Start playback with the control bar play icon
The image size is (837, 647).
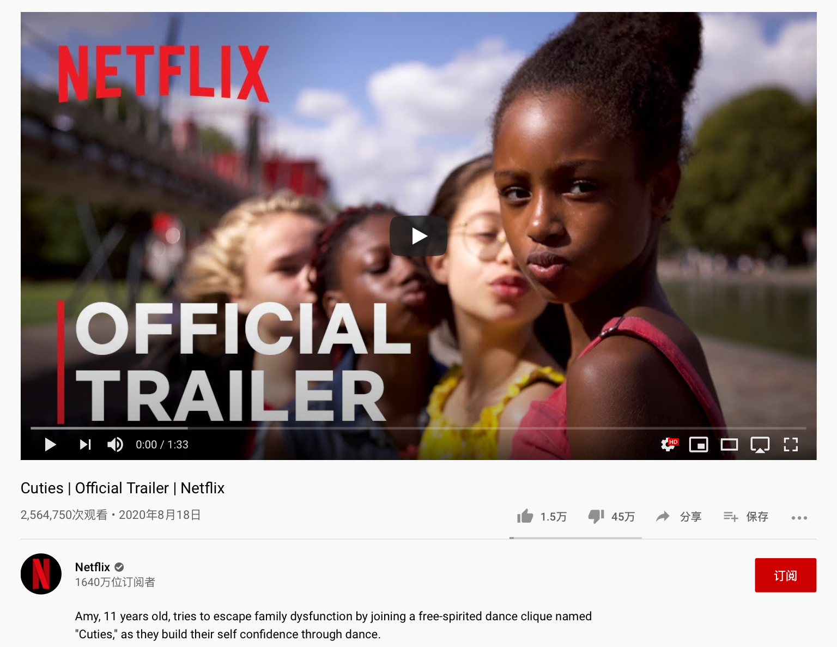click(50, 445)
